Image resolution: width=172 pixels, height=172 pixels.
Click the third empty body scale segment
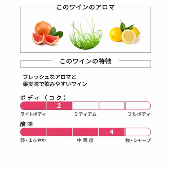[x=85, y=106]
